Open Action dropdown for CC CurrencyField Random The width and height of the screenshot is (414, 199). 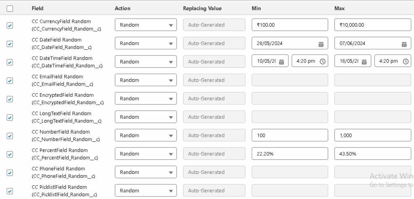coord(146,25)
